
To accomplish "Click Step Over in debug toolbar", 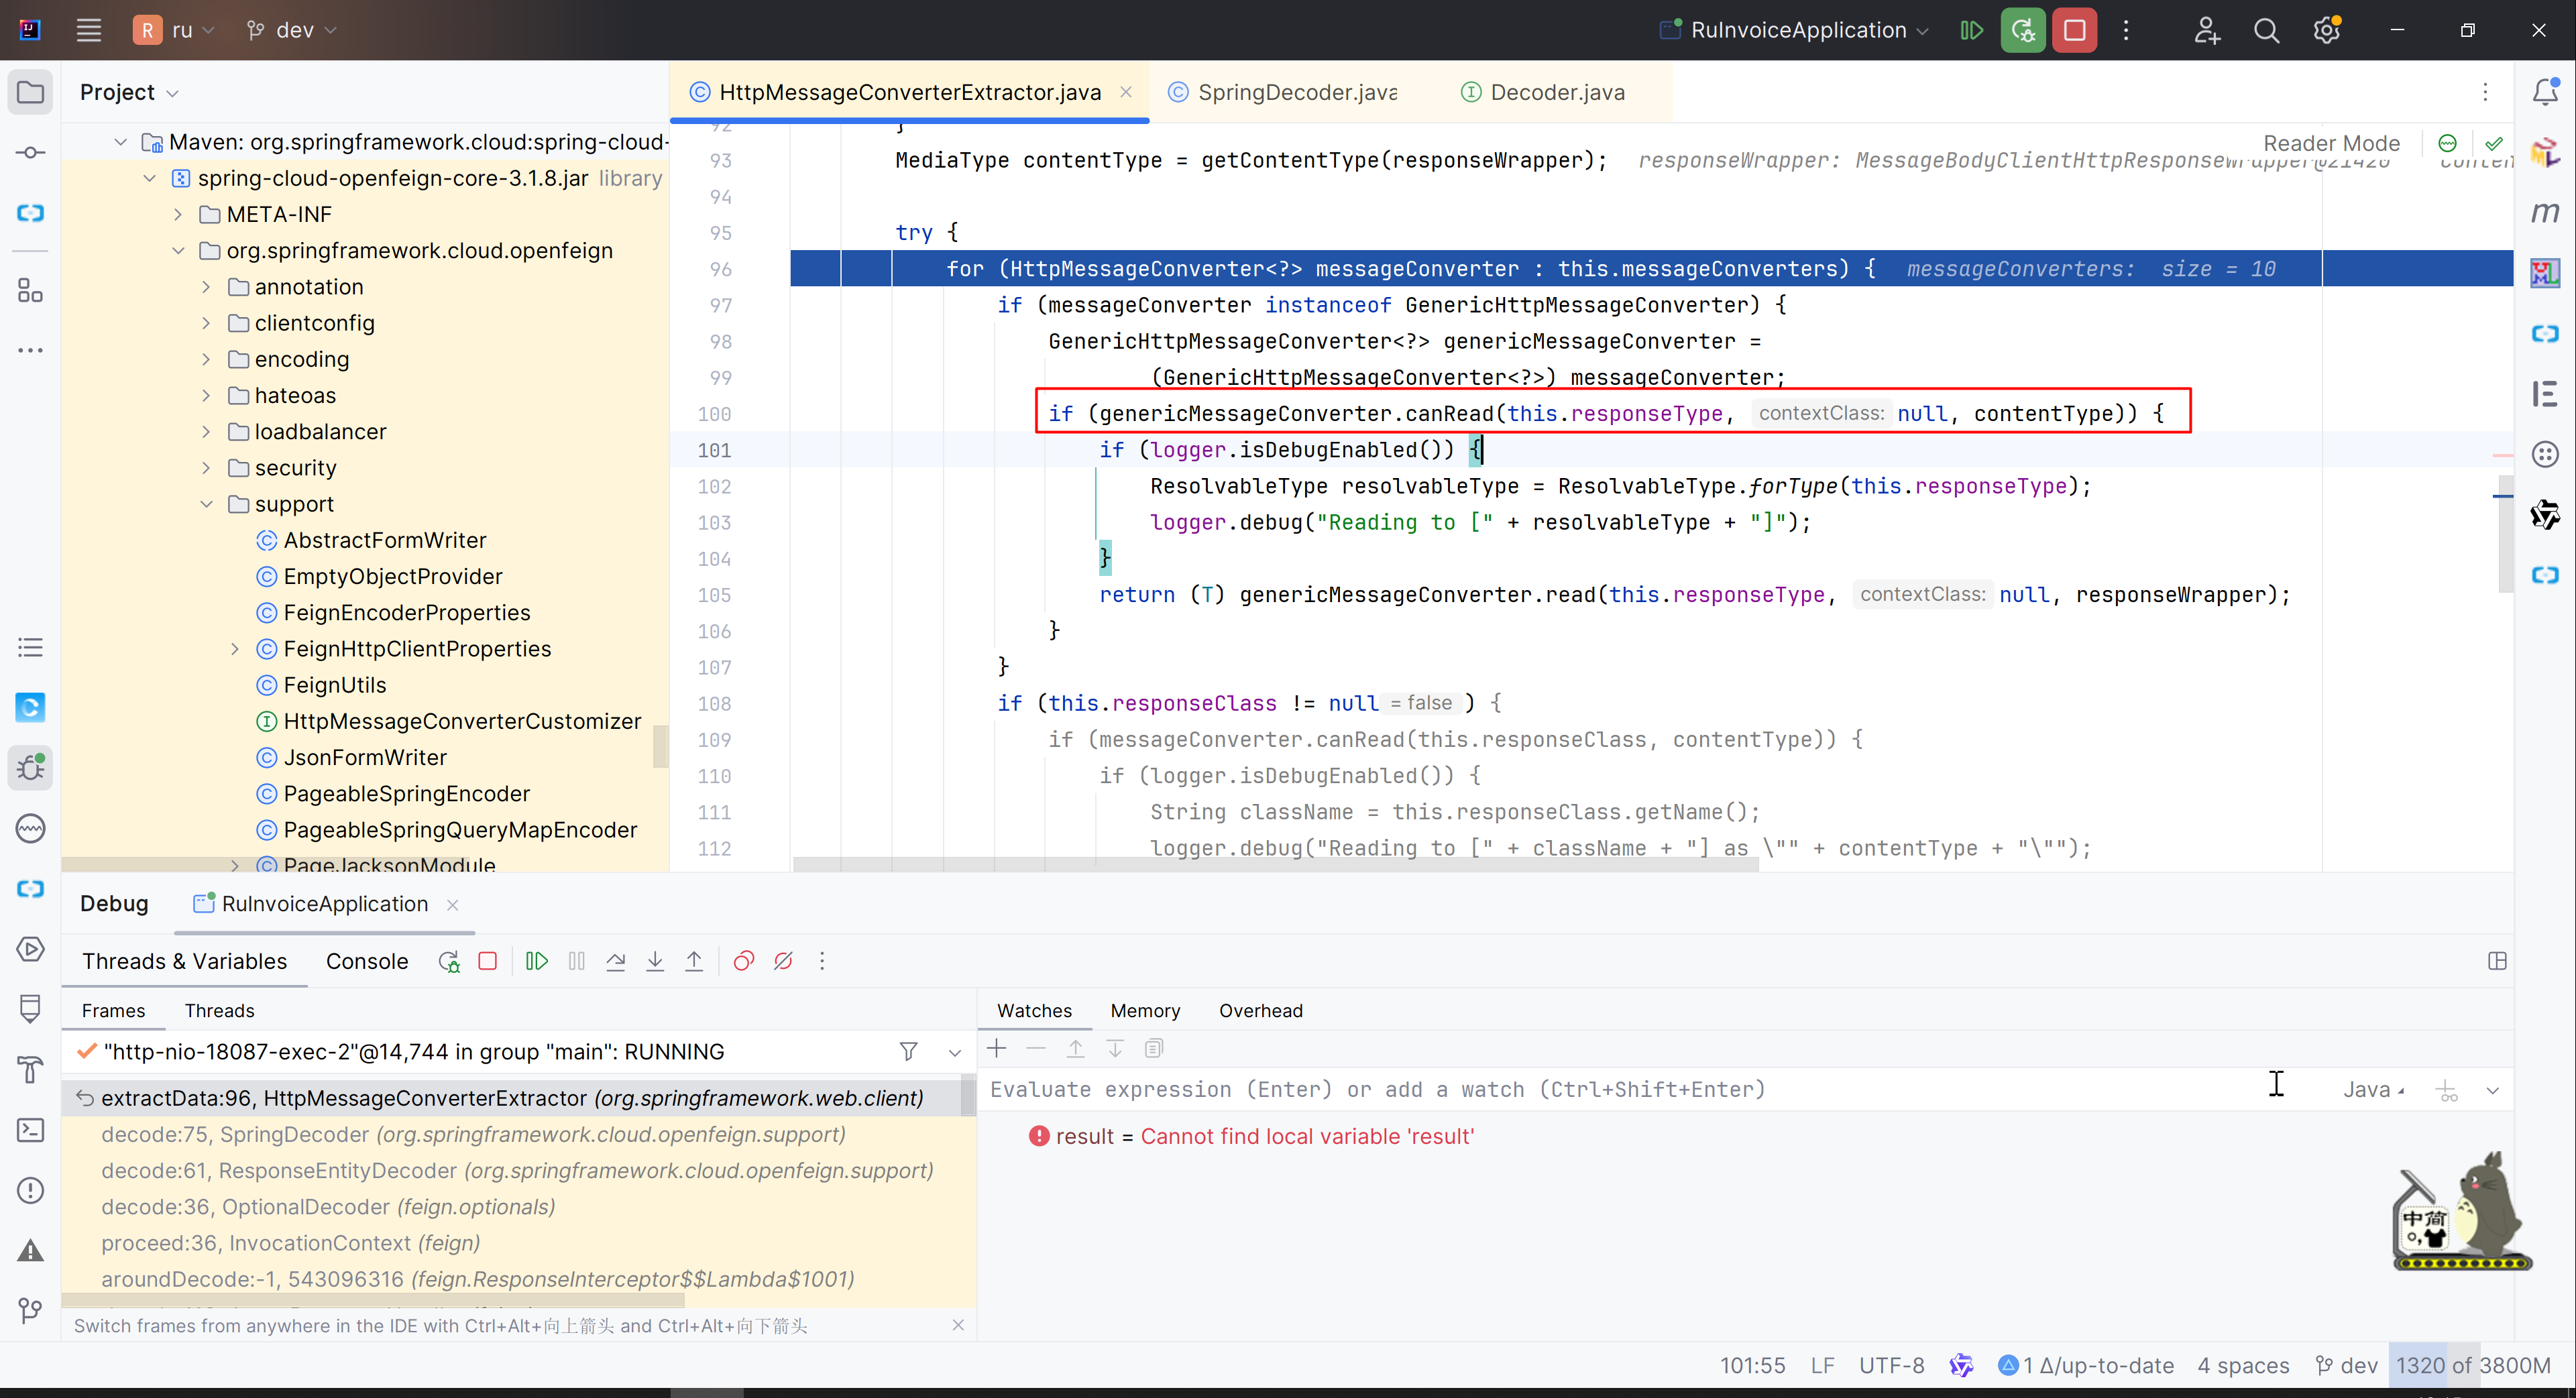I will coord(616,961).
